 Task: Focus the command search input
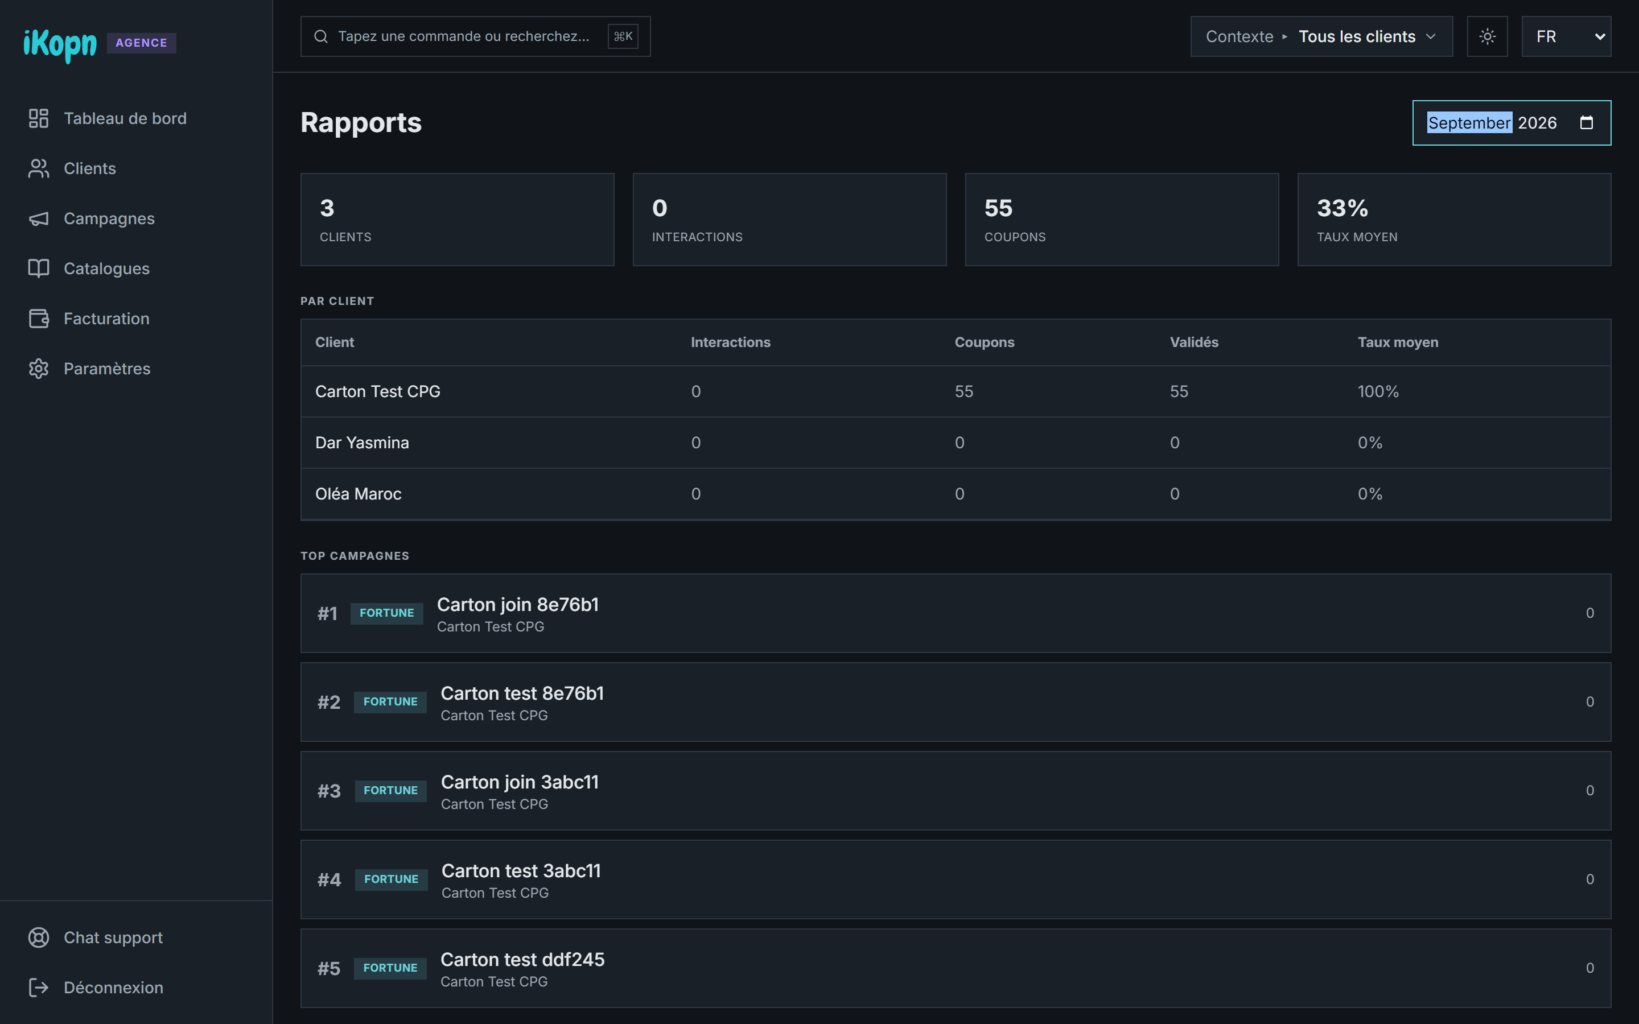(475, 36)
